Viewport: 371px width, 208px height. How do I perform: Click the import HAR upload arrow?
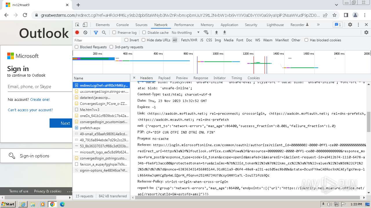tap(216, 32)
